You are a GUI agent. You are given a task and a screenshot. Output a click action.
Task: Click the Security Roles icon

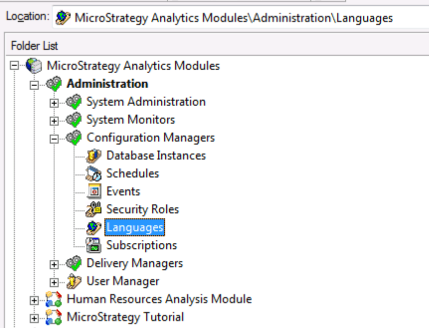(x=94, y=210)
